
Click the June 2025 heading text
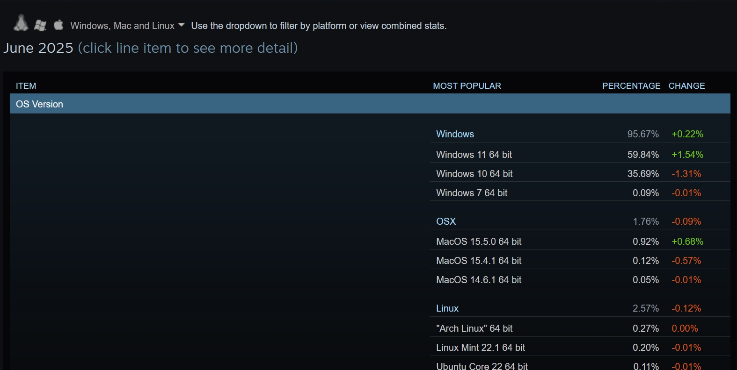click(38, 48)
